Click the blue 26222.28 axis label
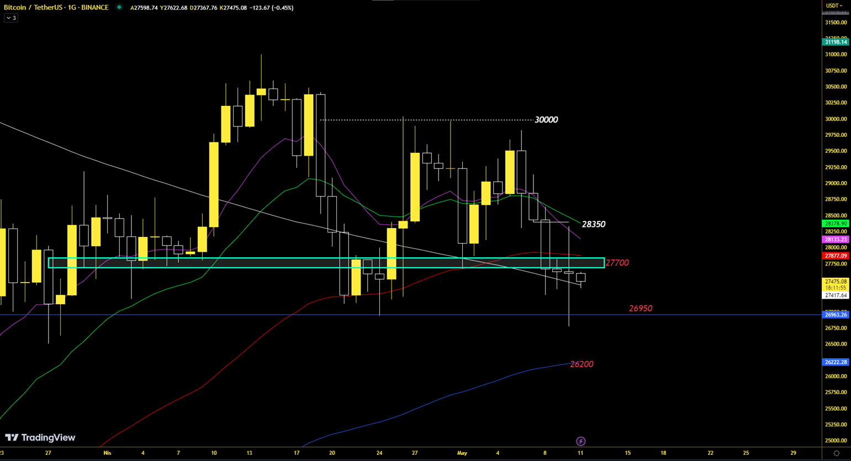This screenshot has height=461, width=851. click(836, 362)
